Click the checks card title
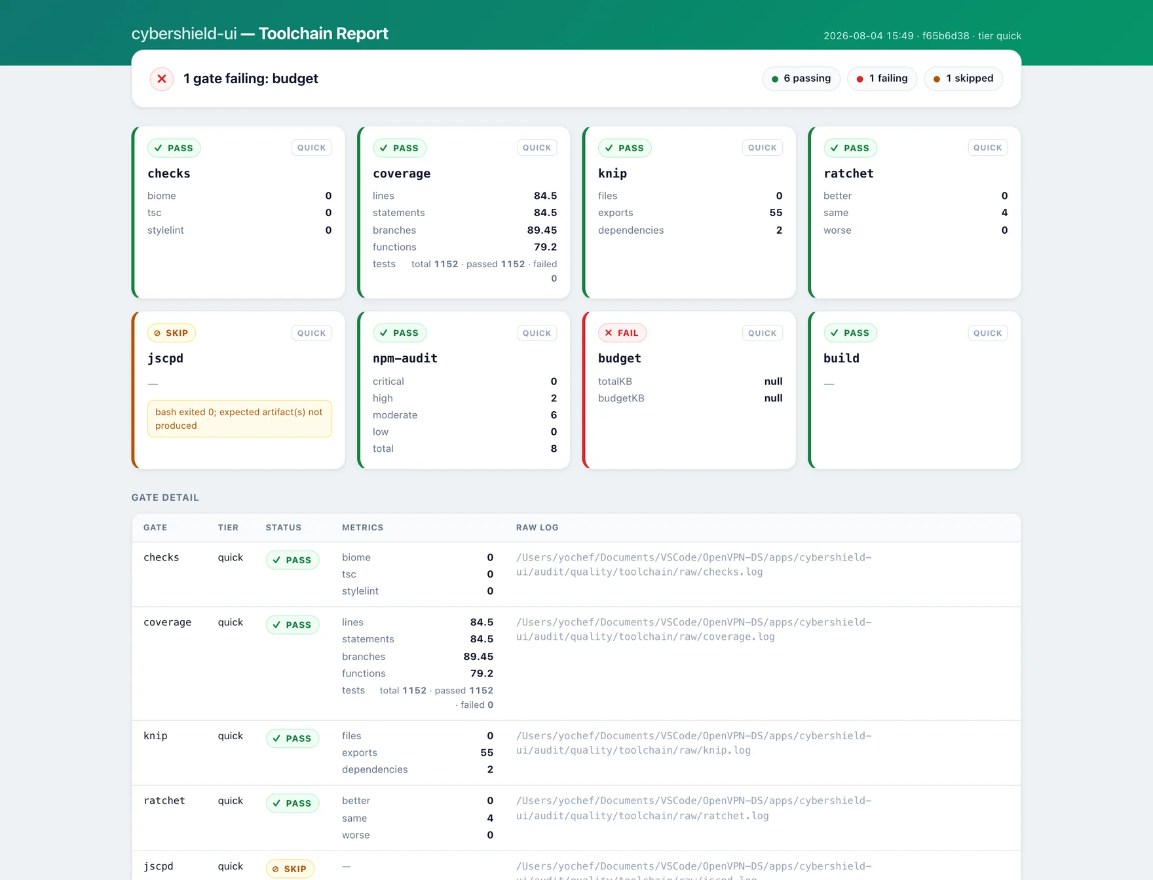This screenshot has height=880, width=1153. [x=169, y=174]
